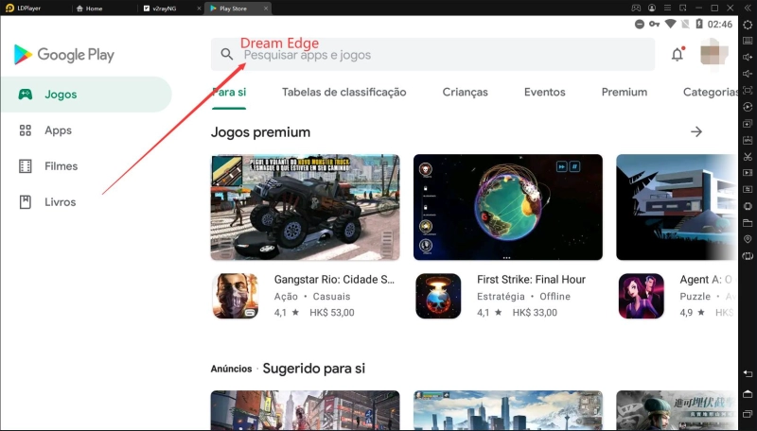Screen dimensions: 757x431
Task: Select Apps in the left sidebar
Action: coord(58,130)
